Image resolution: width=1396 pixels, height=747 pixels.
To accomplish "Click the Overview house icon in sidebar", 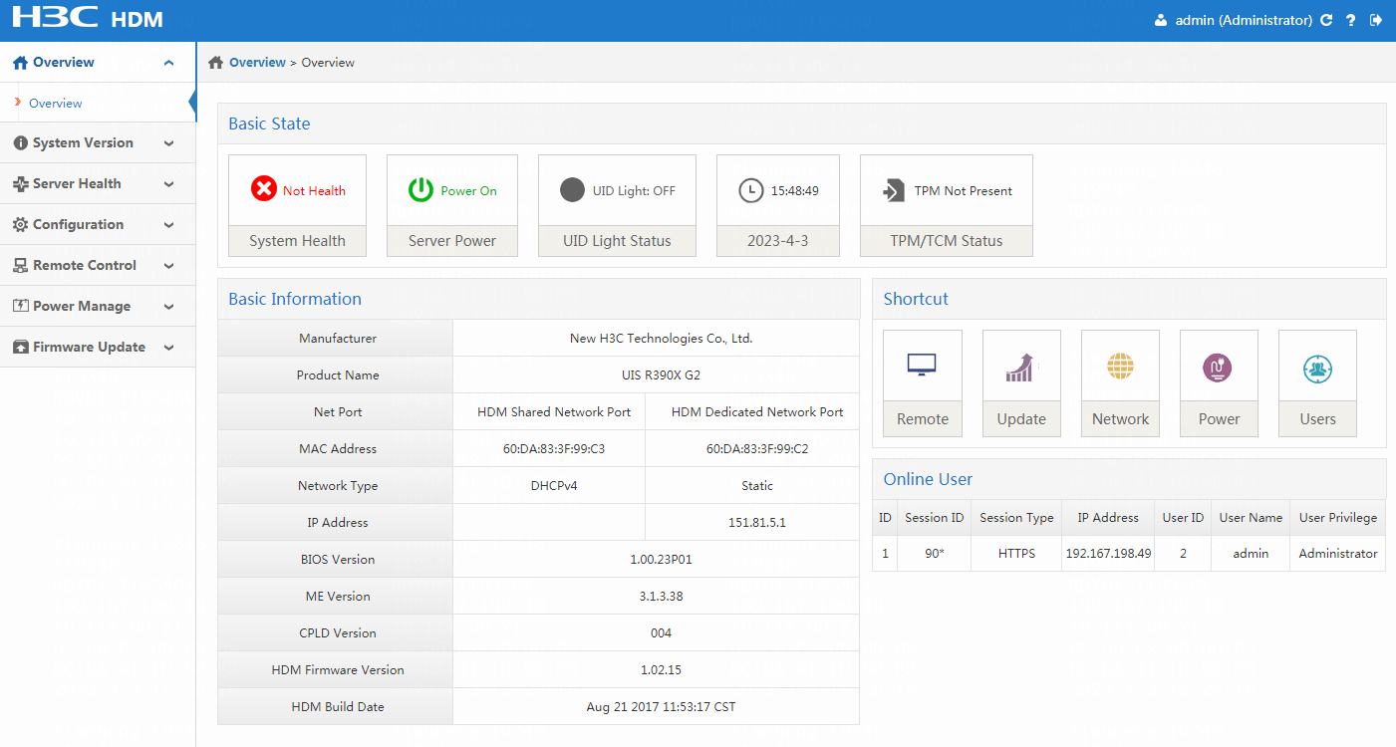I will coord(20,63).
